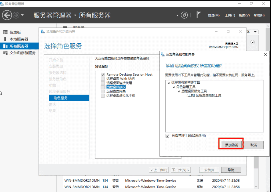This screenshot has width=271, height=192.
Task: Click the 添加功能 button
Action: 231,145
